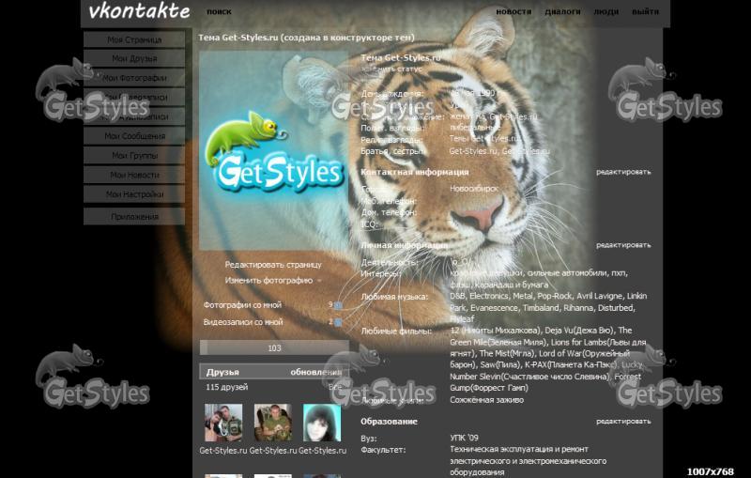The height and width of the screenshot is (478, 751).
Task: Open the profile photo with GetStyles chameleon
Action: coord(274,150)
